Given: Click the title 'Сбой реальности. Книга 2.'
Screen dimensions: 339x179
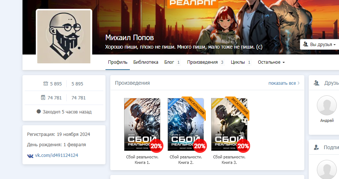Looking at the screenshot, I should pyautogui.click(x=186, y=160).
